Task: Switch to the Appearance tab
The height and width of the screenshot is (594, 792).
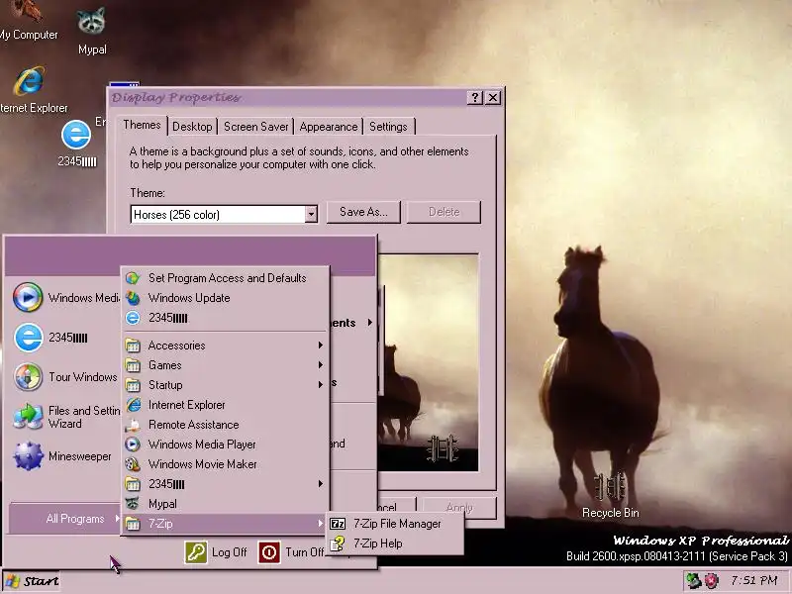Action: pyautogui.click(x=329, y=127)
